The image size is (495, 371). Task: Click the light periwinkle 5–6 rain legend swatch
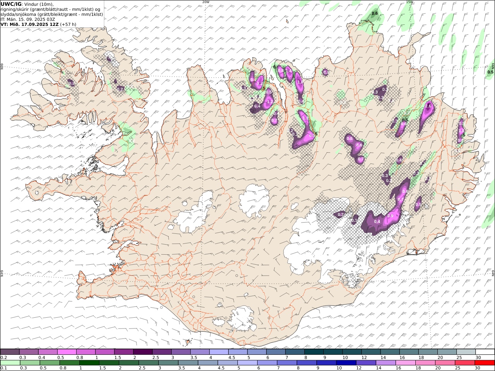247,363
